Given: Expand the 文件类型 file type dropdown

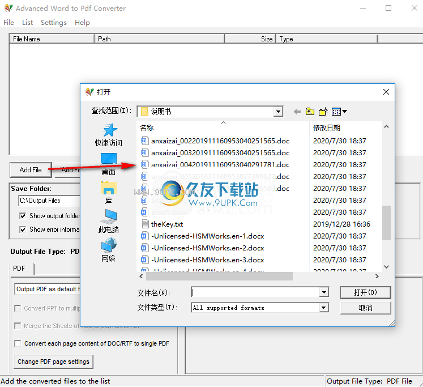Looking at the screenshot, I should pyautogui.click(x=324, y=308).
